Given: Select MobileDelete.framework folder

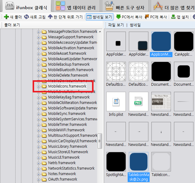Looking at the screenshot, I should (68, 75).
